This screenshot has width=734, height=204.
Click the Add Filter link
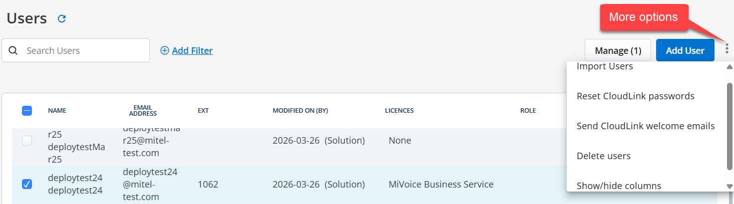[x=192, y=50]
